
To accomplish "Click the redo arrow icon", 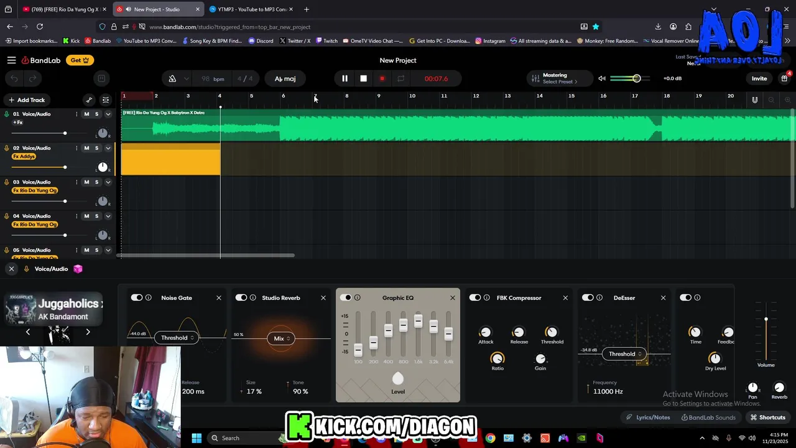I will 33,78.
